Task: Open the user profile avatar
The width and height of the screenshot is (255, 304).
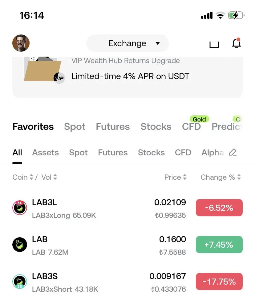Action: (21, 43)
